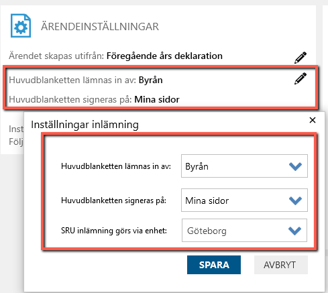328x293 pixels.
Task: Click the Ärendeinställningar gear document icon
Action: pos(21,25)
